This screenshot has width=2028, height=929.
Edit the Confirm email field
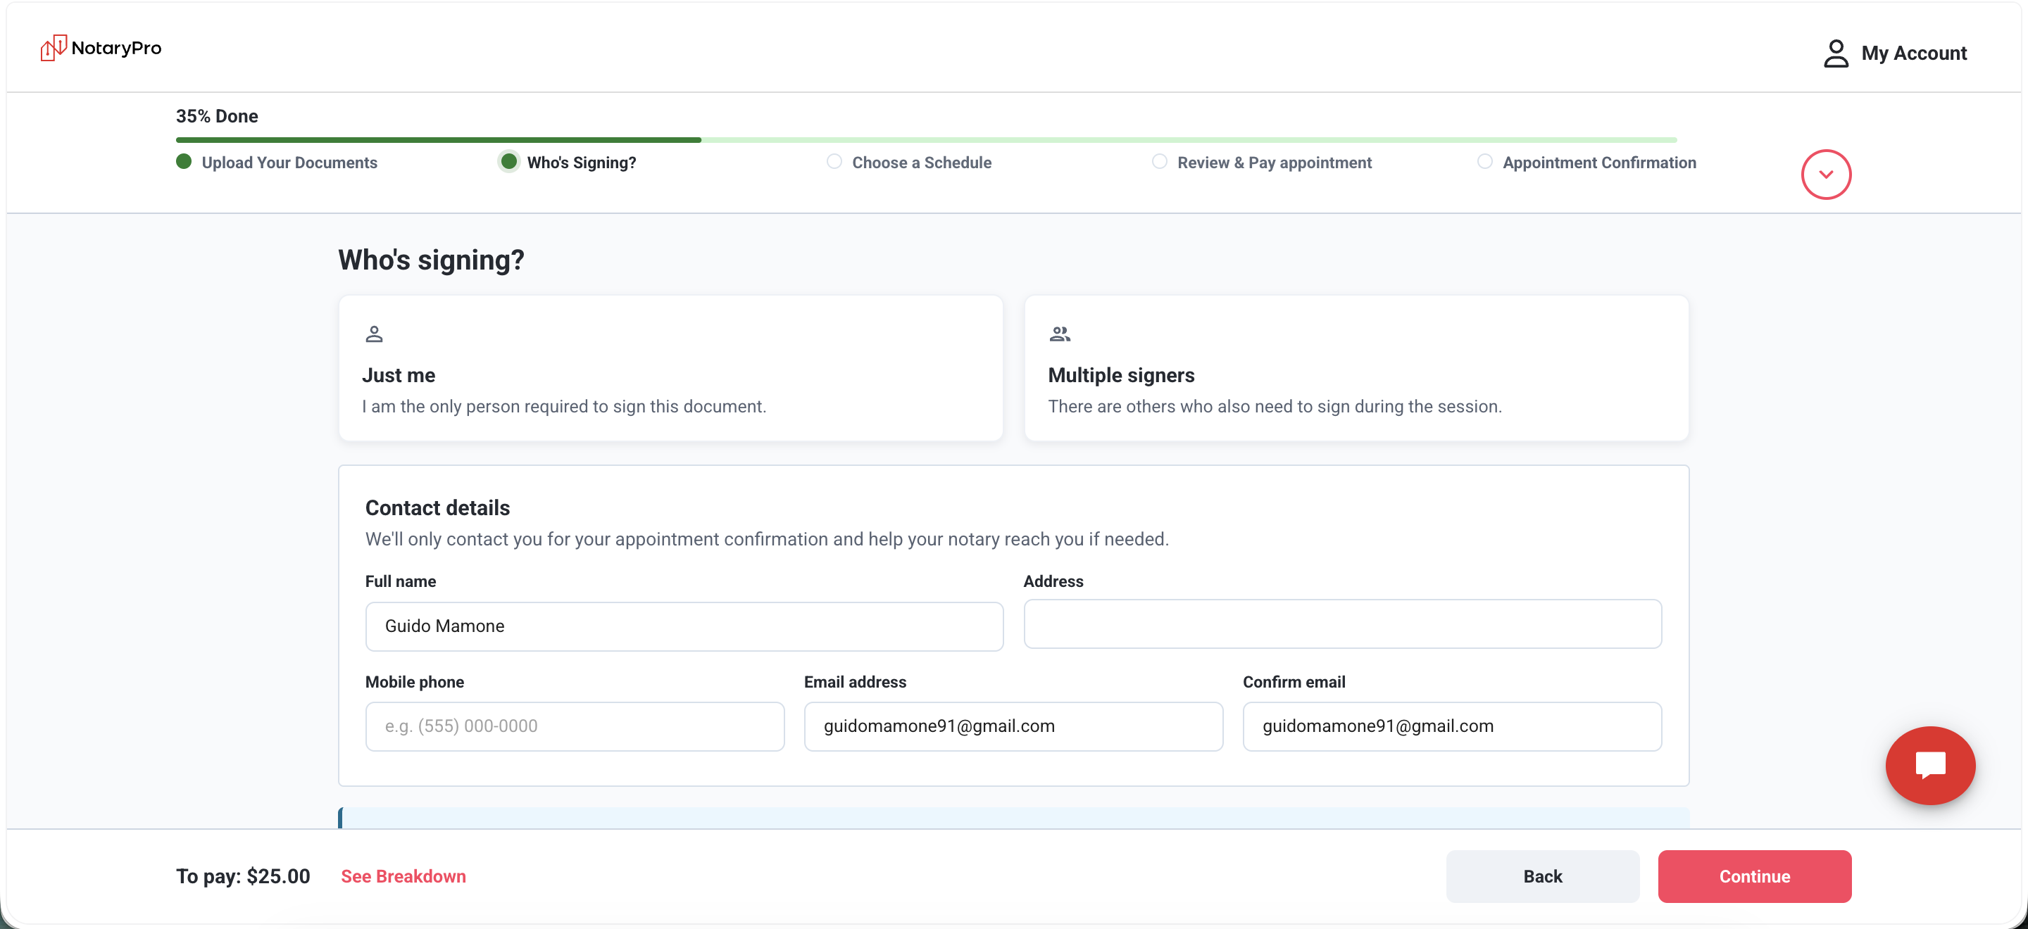[x=1452, y=726]
